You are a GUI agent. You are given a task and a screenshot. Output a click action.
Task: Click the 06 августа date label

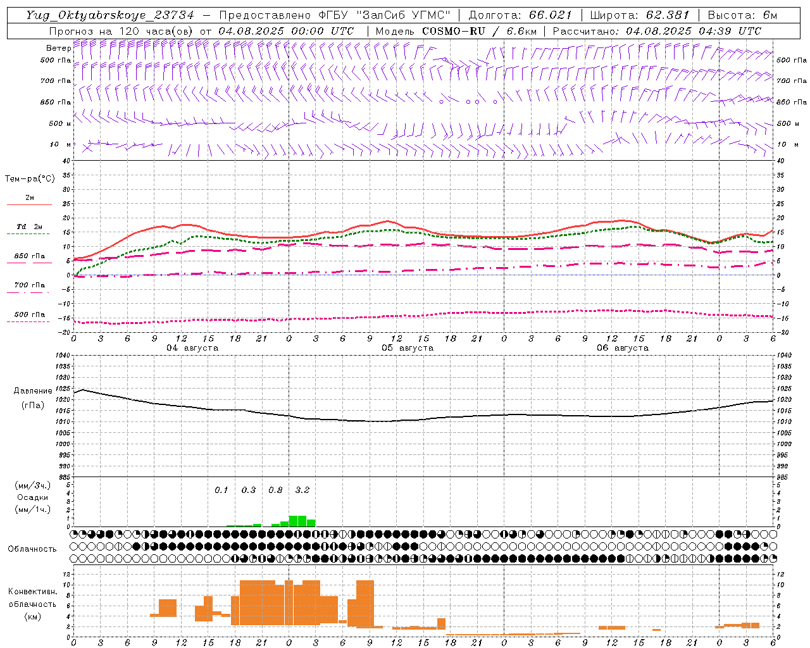tap(623, 348)
